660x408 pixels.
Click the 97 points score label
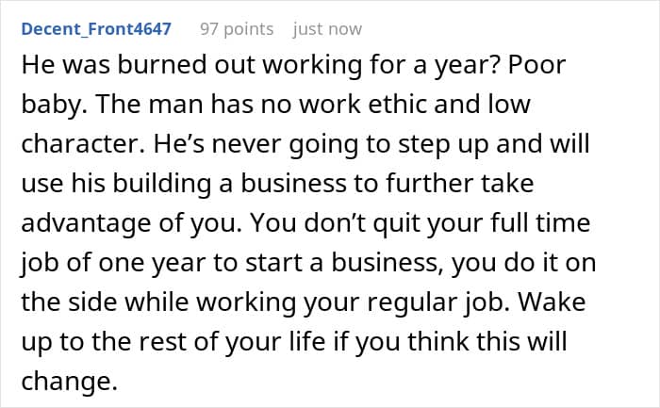coord(237,29)
